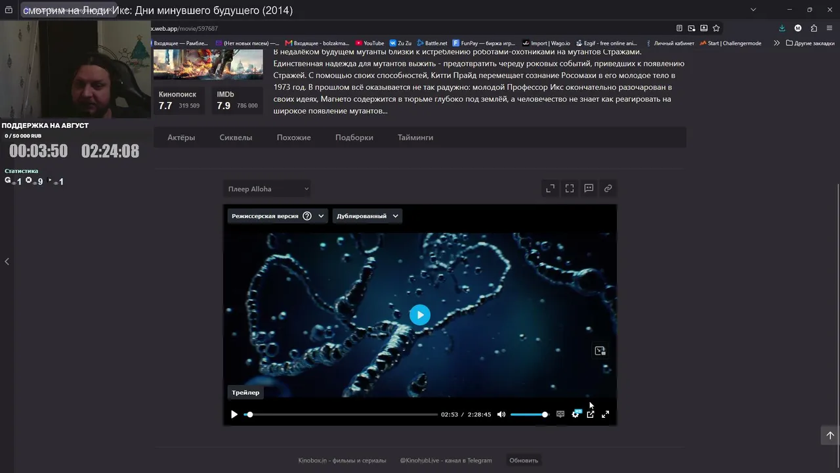Click the picture-in-picture icon in the address bar
840x473 pixels.
[692, 28]
